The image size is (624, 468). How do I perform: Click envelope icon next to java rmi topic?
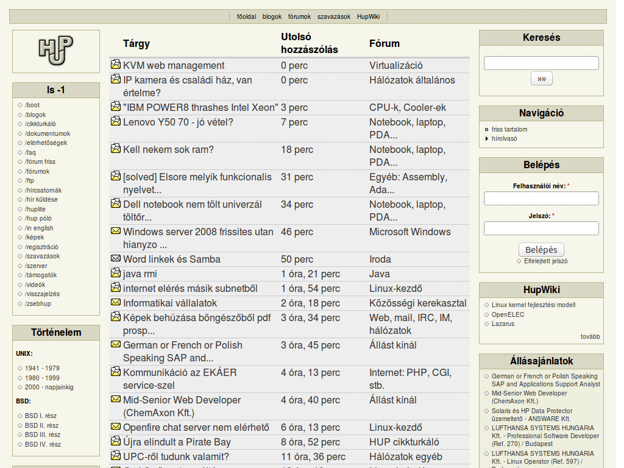coord(116,273)
